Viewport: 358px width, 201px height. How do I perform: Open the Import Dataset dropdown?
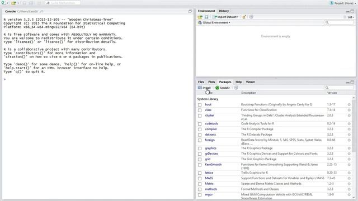coord(225,17)
